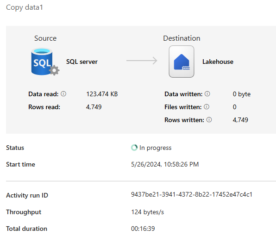
Task: Click the Throughput label
Action: tap(24, 212)
